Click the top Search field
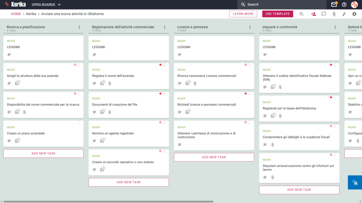The width and height of the screenshot is (362, 203). [282, 4]
